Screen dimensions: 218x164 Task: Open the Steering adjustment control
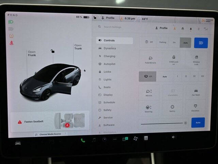point(149,109)
